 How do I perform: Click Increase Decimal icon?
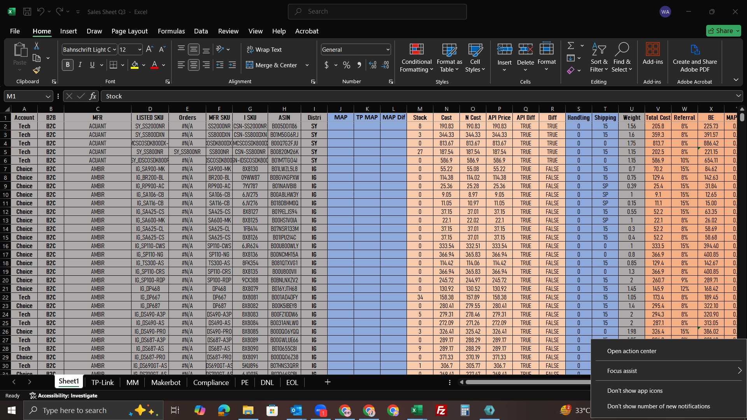pyautogui.click(x=373, y=65)
